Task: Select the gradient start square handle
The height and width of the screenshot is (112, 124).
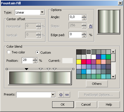Action: pos(7,69)
